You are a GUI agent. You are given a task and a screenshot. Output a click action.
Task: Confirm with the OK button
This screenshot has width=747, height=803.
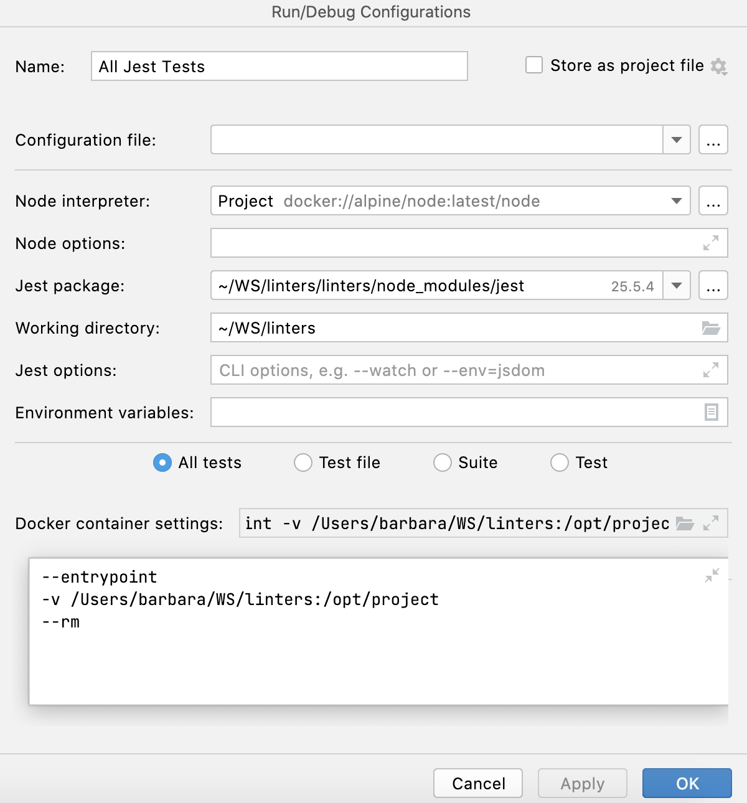click(687, 783)
